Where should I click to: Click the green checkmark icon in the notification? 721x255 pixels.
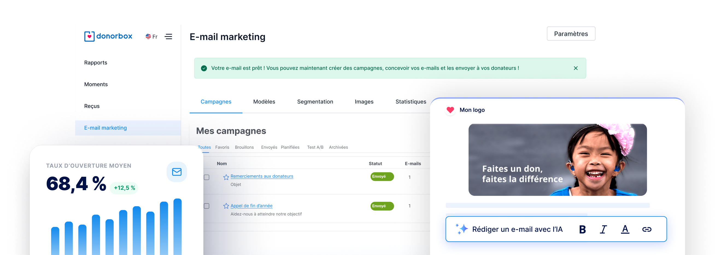click(204, 68)
